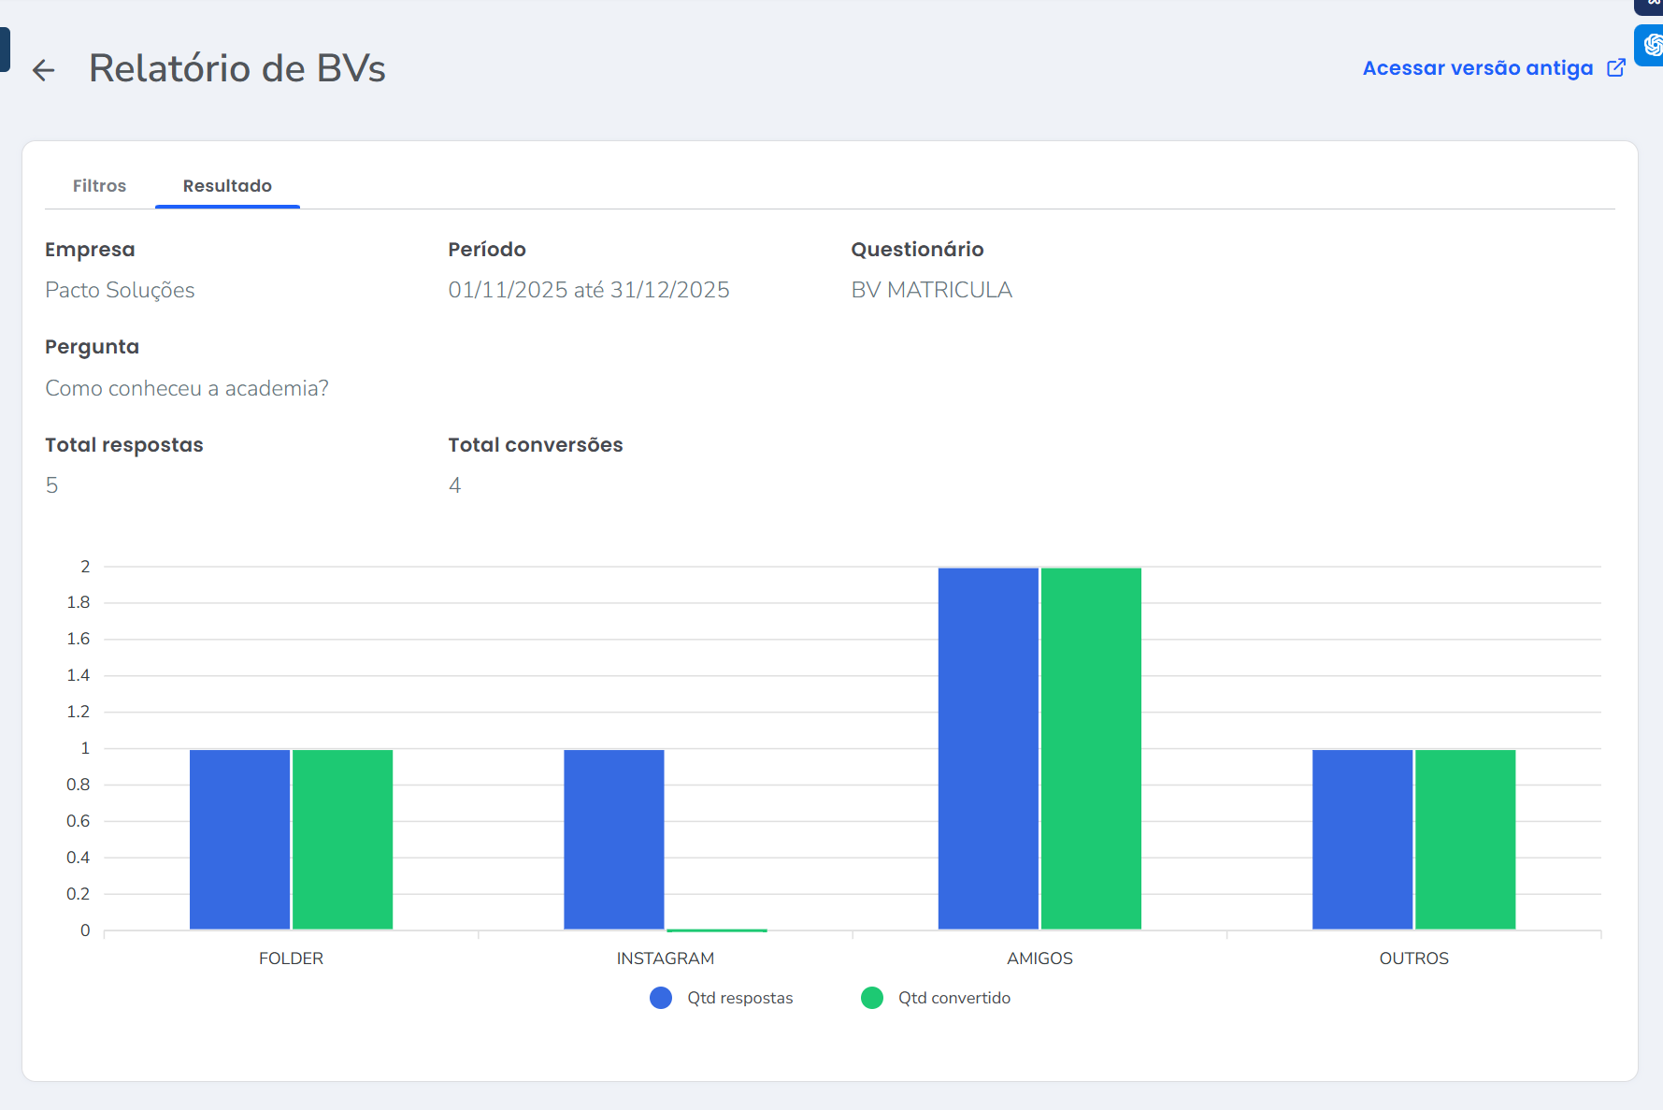The height and width of the screenshot is (1110, 1663).
Task: Click the blue OUTROS responses bar
Action: click(x=1362, y=839)
